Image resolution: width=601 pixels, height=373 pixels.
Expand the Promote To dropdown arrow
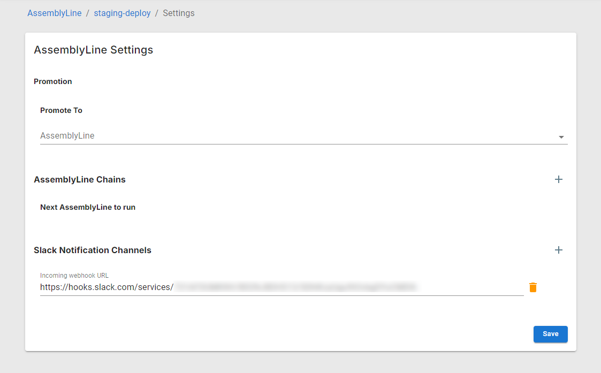tap(561, 137)
